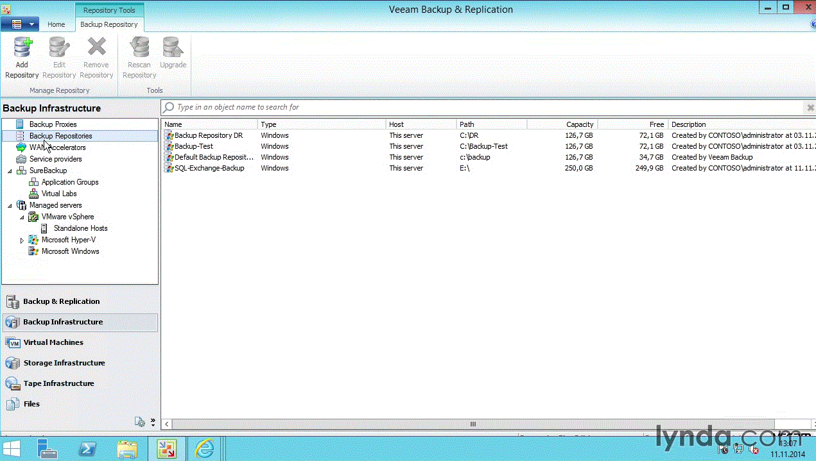Screen dimensions: 816x461
Task: Select the Backup Repository ribbon tab
Action: (x=109, y=24)
